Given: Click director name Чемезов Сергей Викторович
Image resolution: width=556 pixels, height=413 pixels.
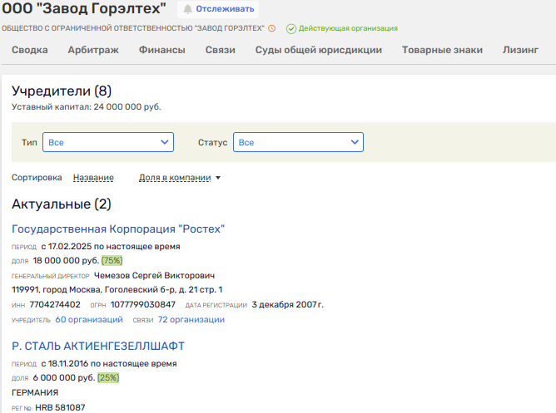Looking at the screenshot, I should coord(154,275).
